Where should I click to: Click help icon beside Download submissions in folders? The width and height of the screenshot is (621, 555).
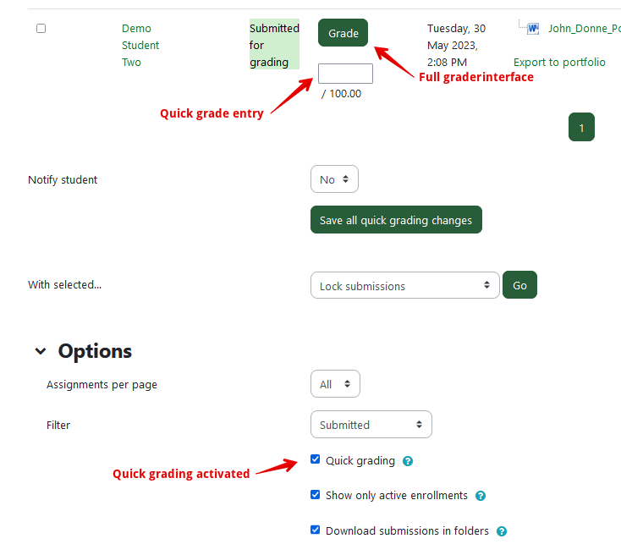tap(501, 532)
